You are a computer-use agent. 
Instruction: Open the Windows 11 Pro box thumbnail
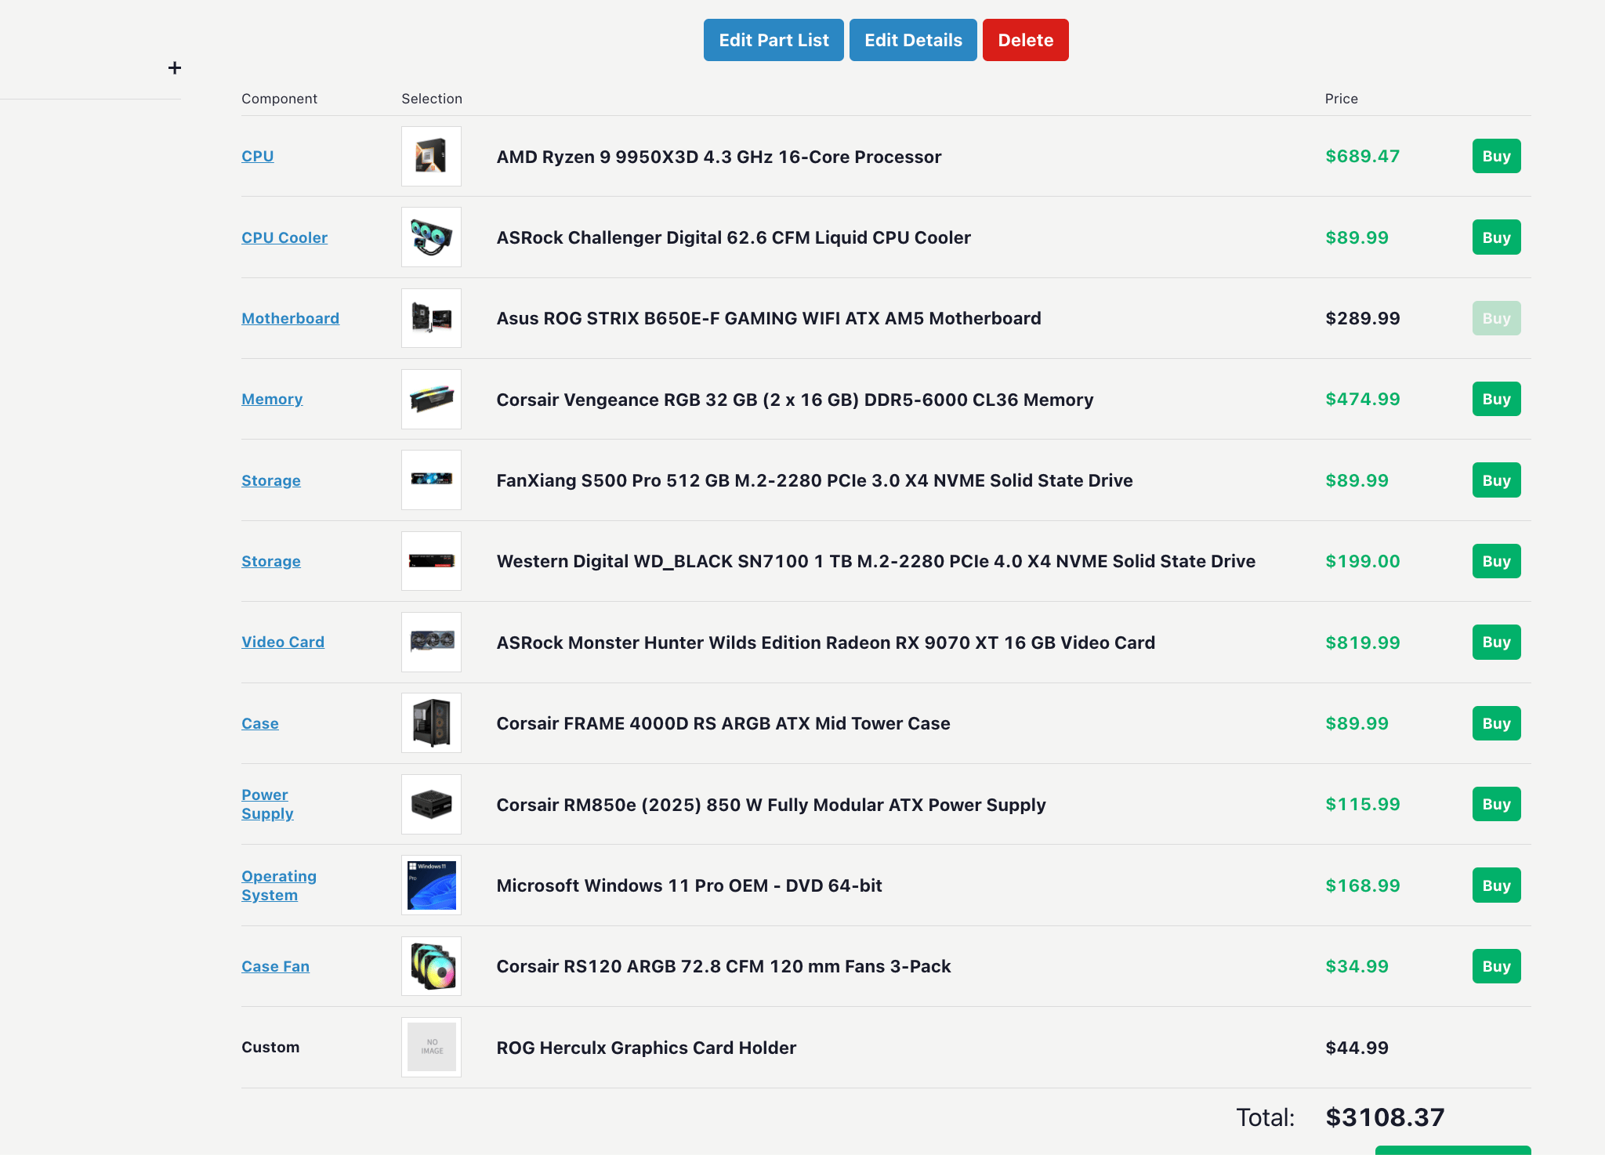pyautogui.click(x=431, y=885)
